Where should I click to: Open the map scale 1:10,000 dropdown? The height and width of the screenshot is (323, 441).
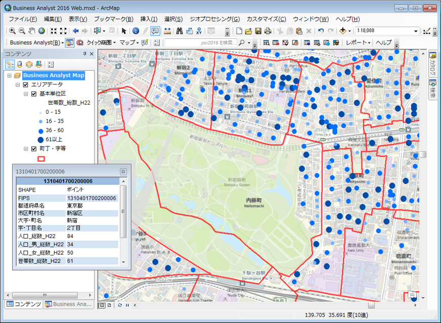(x=416, y=31)
